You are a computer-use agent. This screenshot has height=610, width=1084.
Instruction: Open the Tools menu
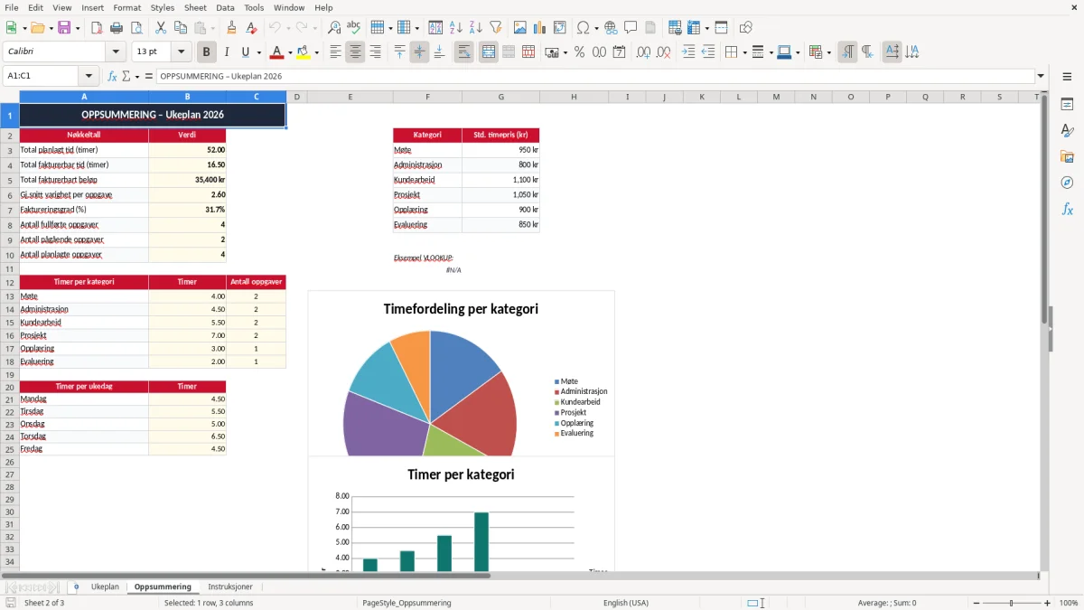click(x=254, y=7)
